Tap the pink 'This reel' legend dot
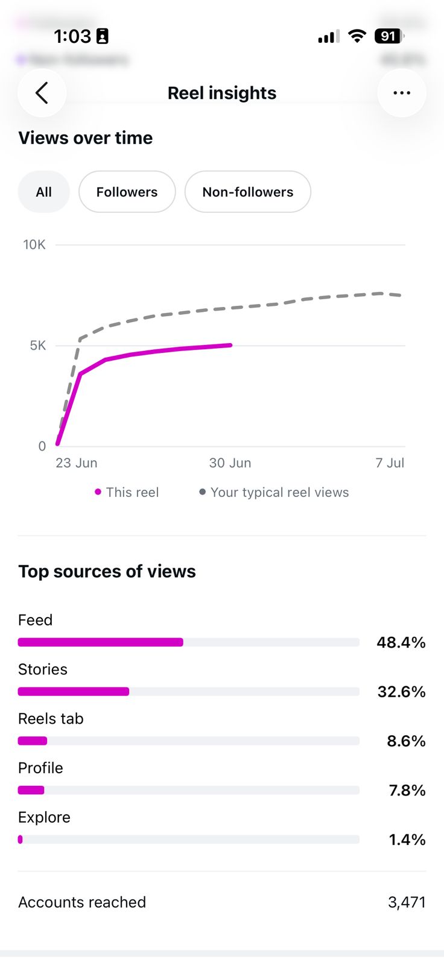The width and height of the screenshot is (444, 965). (98, 492)
